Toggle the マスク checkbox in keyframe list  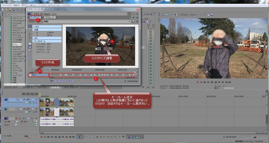tap(30, 75)
